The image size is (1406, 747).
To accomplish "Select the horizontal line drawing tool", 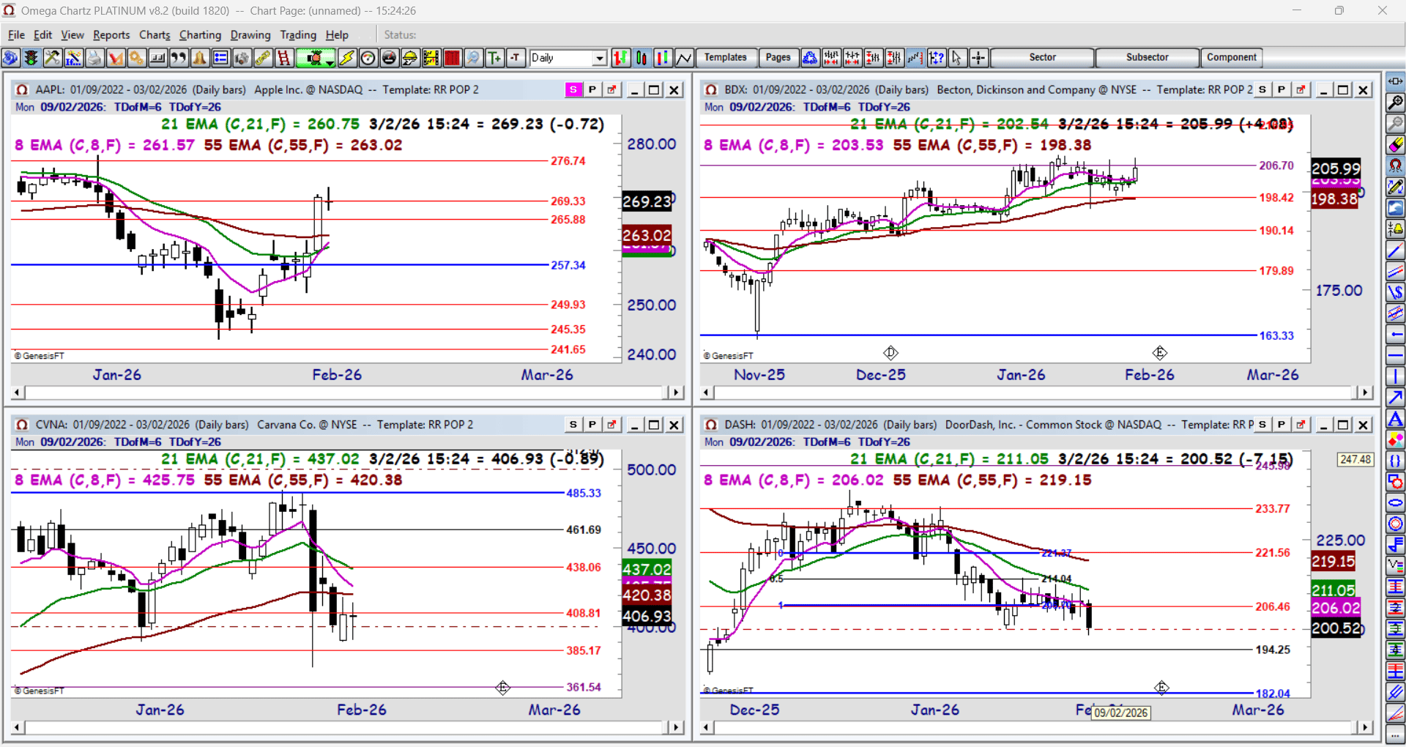I will coord(1396,357).
